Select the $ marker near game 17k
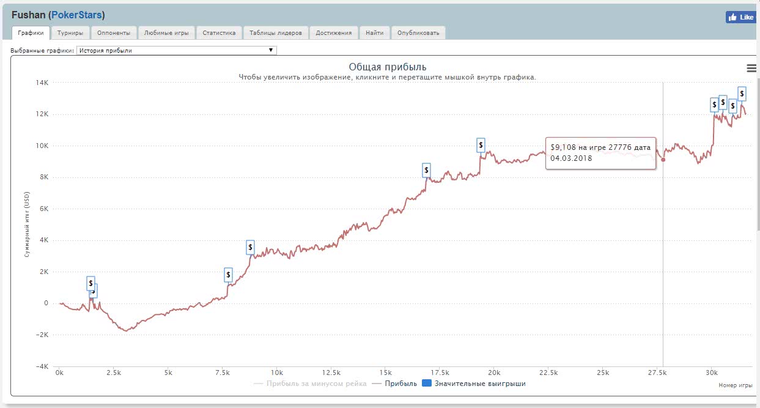The width and height of the screenshot is (760, 408). (426, 170)
